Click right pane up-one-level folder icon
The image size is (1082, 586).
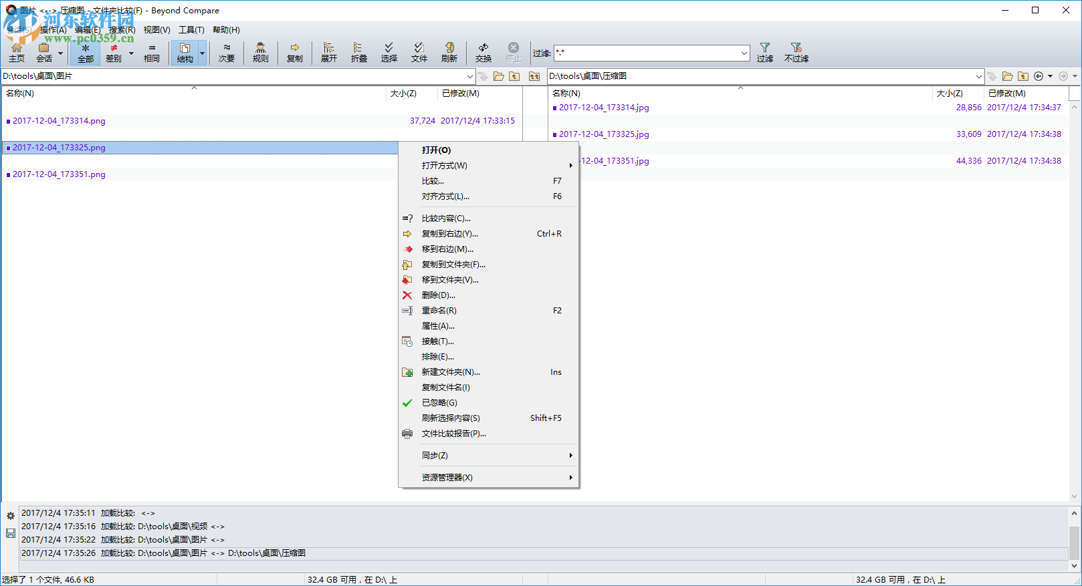pyautogui.click(x=1023, y=76)
